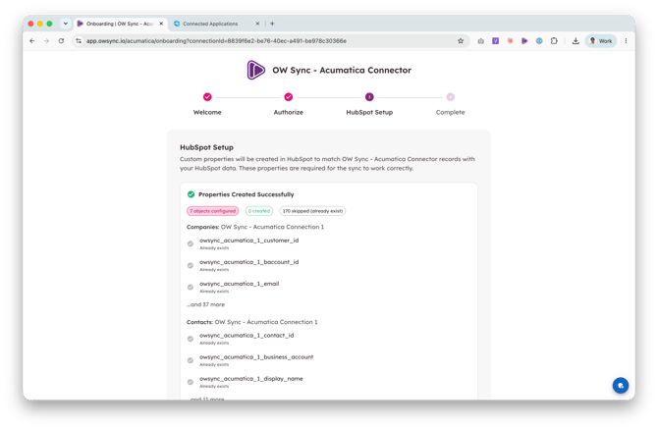658x430 pixels.
Task: Click the check beside owsync_acumatica_1_customer_id
Action: [x=191, y=243]
